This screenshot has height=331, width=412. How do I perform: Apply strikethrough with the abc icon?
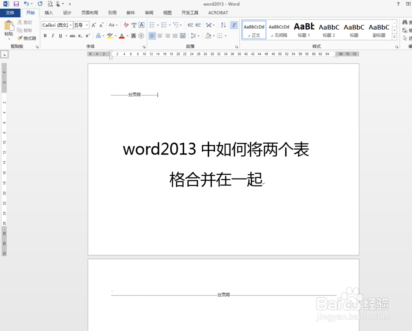tap(73, 36)
